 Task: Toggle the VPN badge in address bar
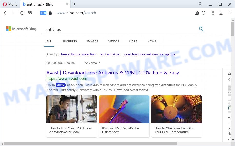coord(43,13)
